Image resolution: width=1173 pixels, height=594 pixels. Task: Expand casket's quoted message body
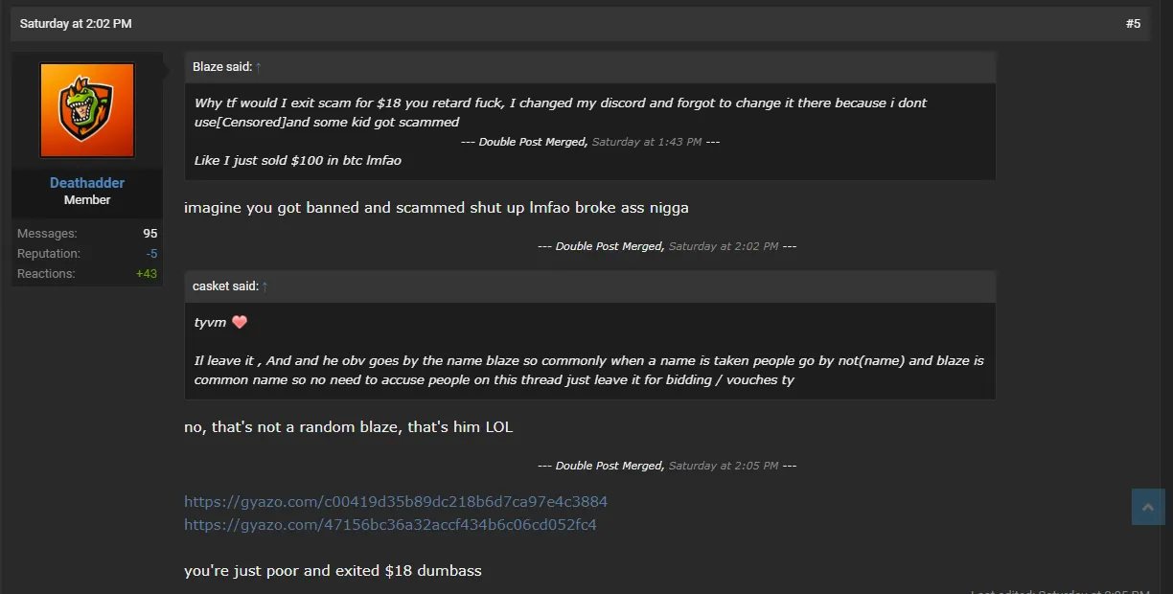[589, 352]
